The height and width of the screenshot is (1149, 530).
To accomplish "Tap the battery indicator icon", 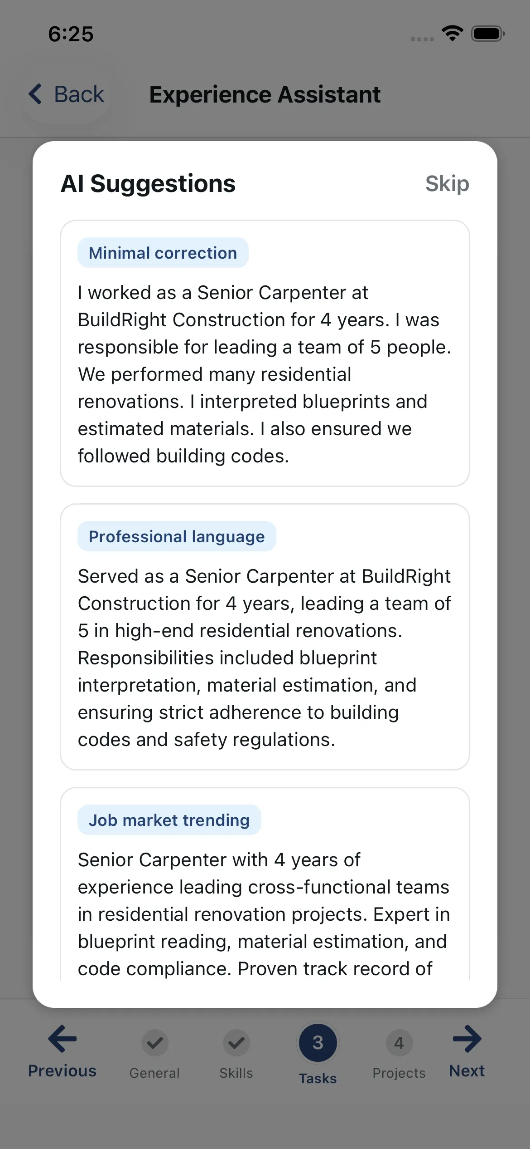I will 488,34.
